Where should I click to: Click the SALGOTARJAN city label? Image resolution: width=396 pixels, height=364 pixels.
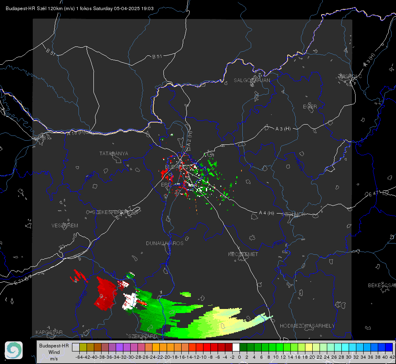252,80
